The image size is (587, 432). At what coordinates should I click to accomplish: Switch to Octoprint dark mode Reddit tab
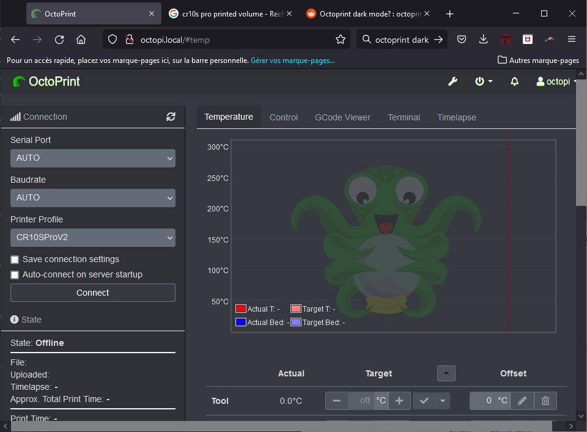(x=369, y=14)
